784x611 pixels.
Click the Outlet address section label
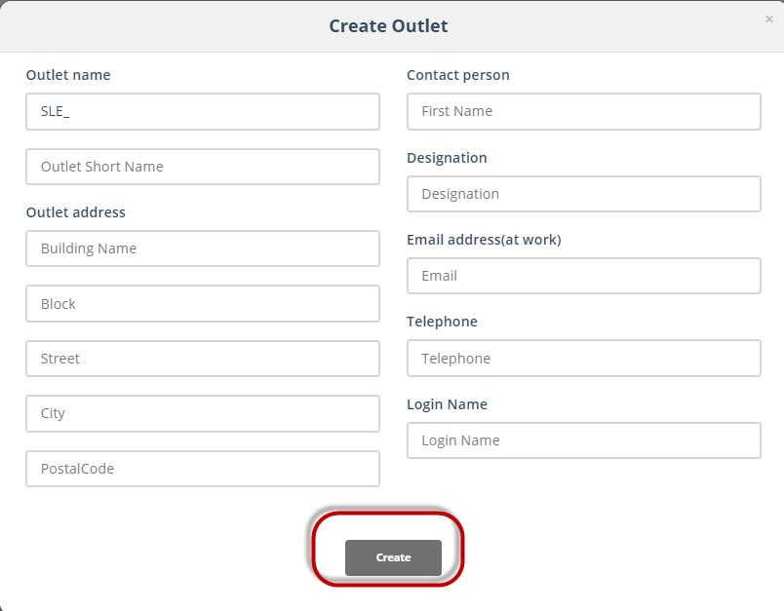tap(75, 212)
